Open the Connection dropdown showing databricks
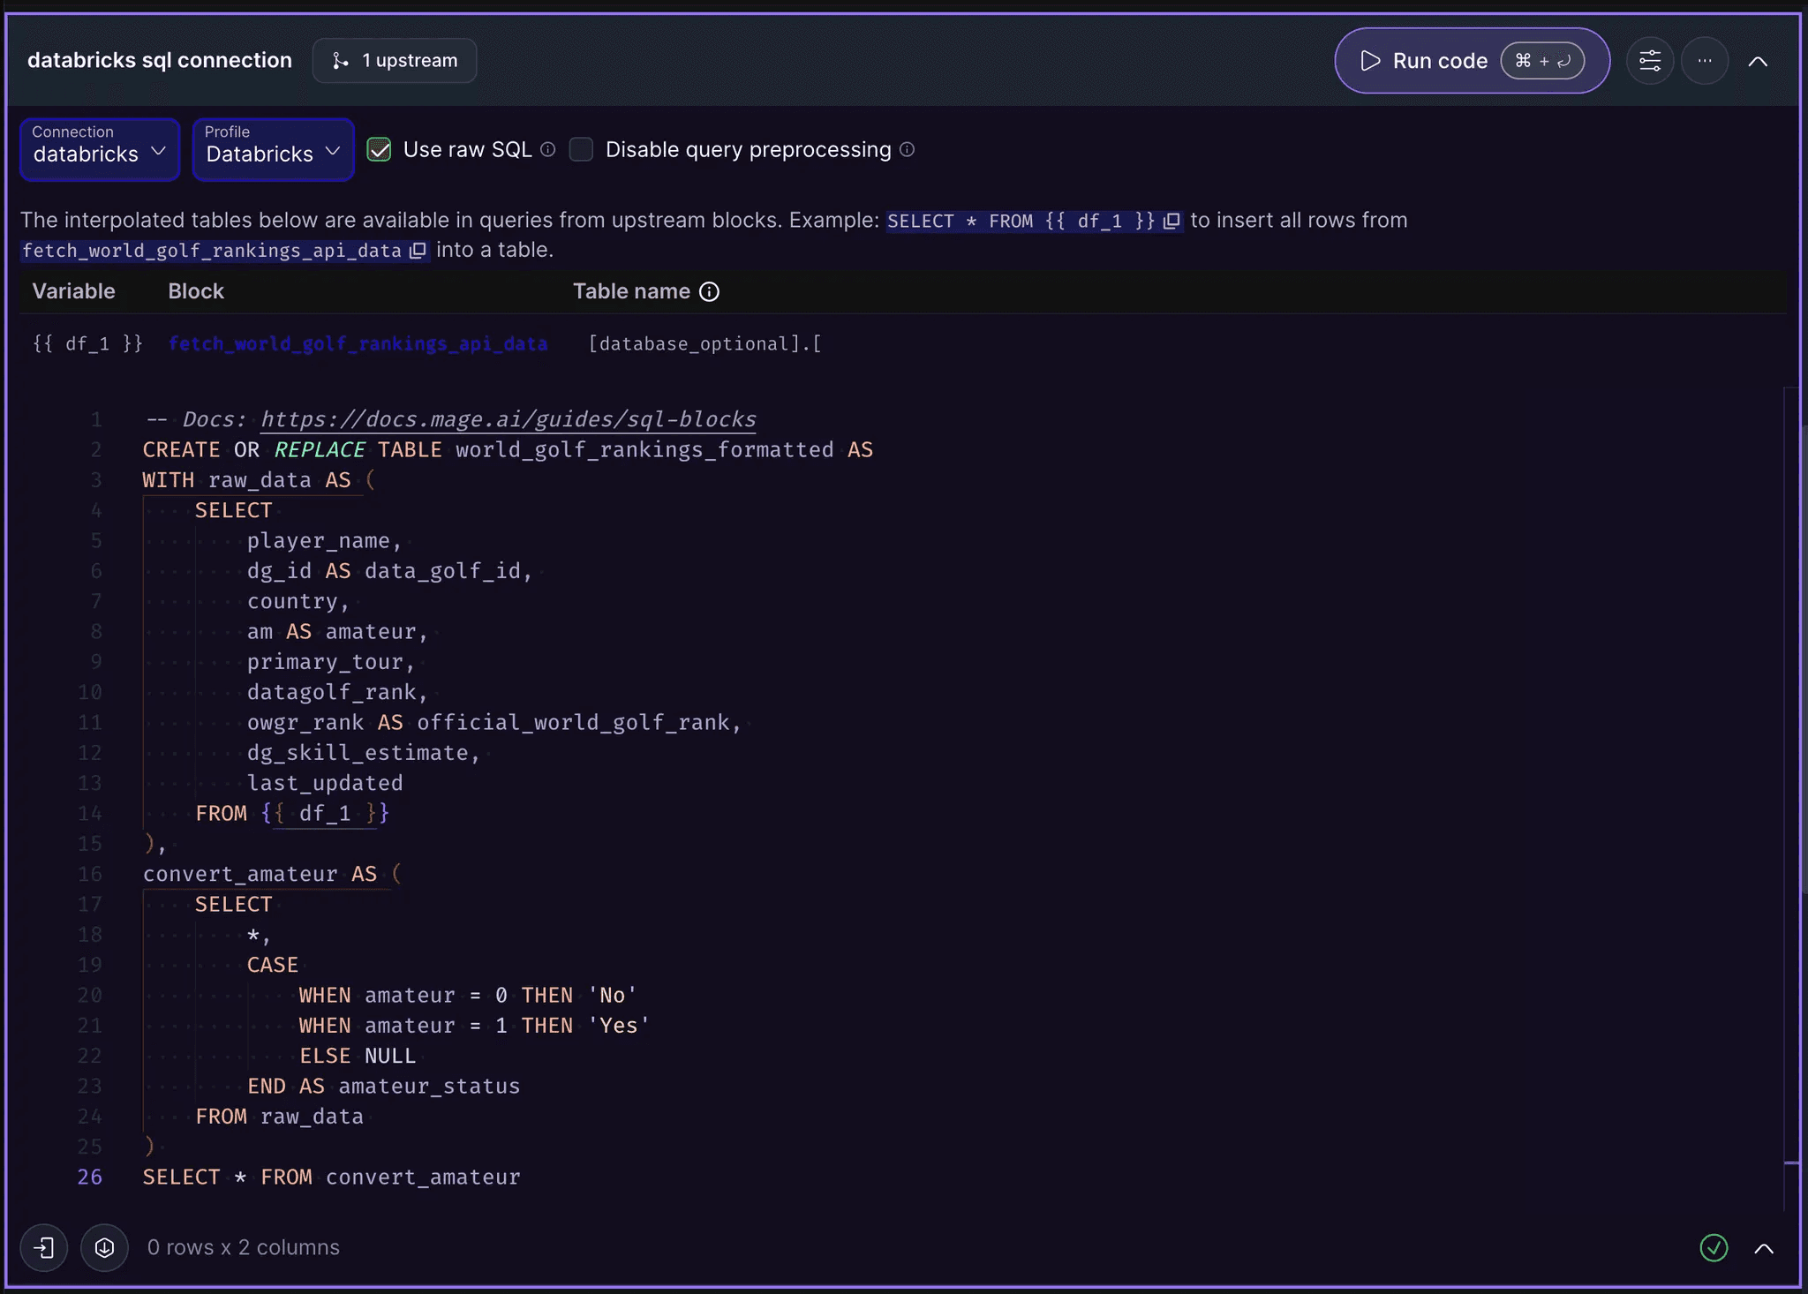 100,149
